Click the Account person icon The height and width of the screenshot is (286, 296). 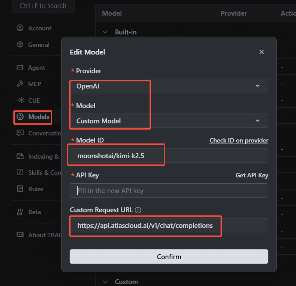coord(20,28)
